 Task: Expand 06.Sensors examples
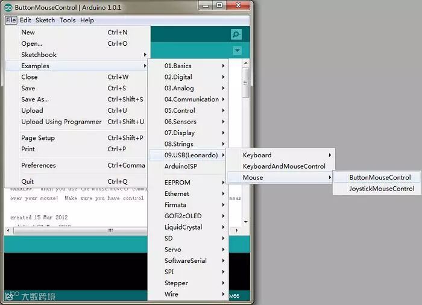coord(188,122)
